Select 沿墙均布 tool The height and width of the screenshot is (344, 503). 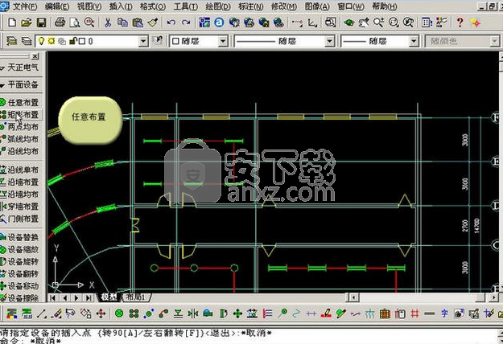(x=19, y=194)
